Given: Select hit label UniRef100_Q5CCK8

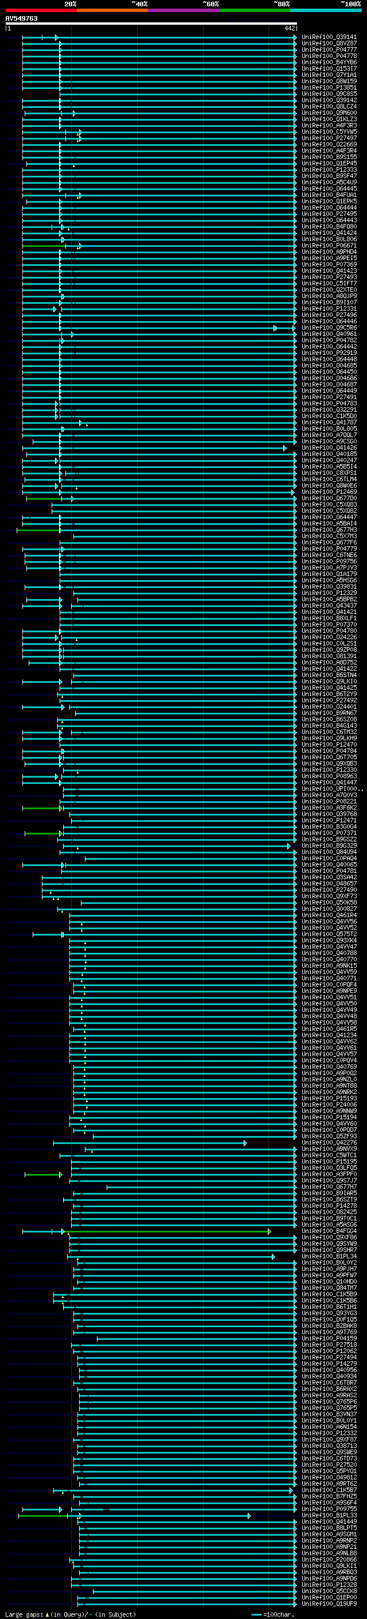Looking at the screenshot, I should (329, 1591).
